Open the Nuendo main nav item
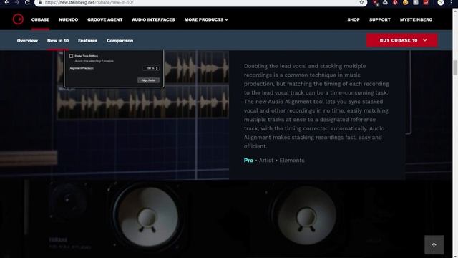This screenshot has height=258, width=458. pos(69,19)
